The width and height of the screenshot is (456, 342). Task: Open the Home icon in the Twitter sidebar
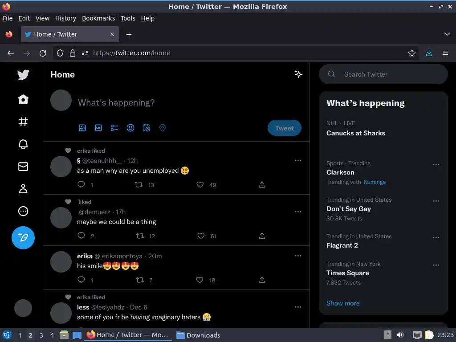coord(23,99)
